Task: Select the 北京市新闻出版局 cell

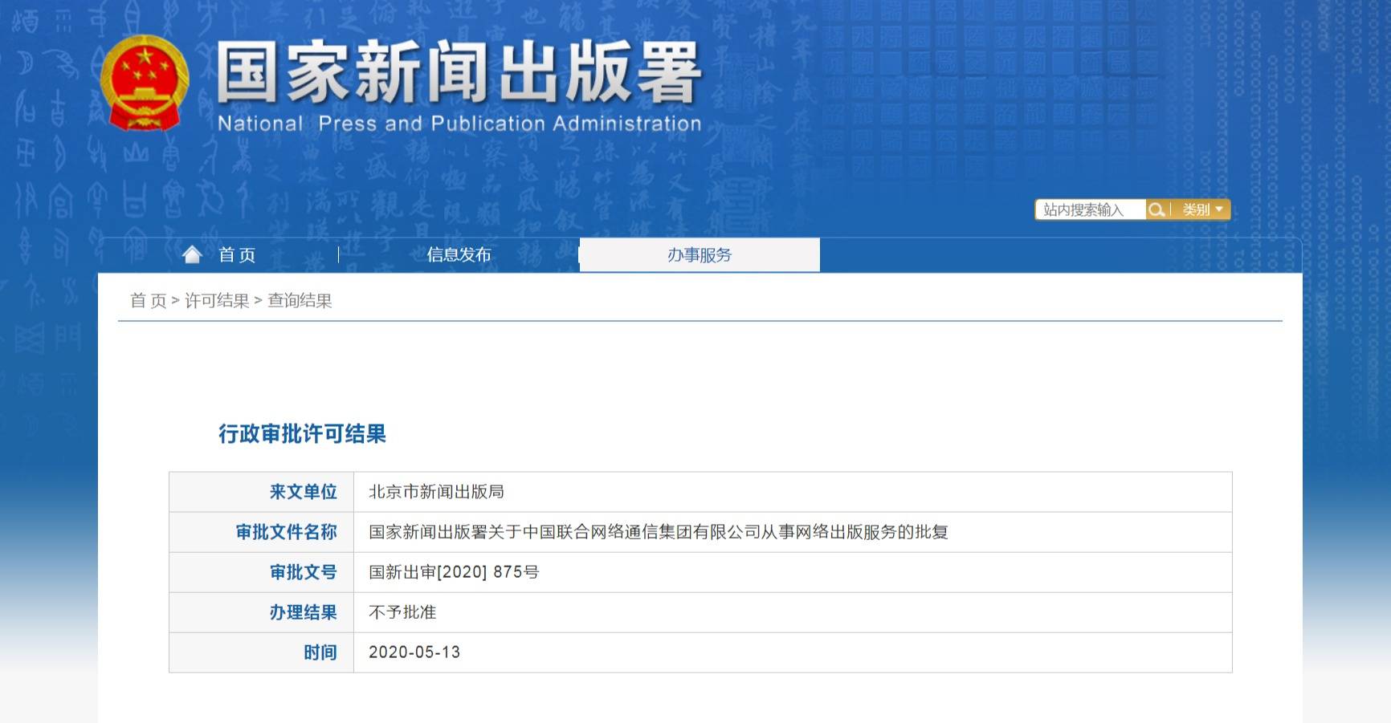Action: [436, 492]
